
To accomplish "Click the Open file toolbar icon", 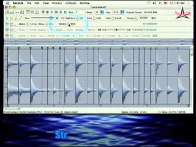I will click(x=7, y=12).
